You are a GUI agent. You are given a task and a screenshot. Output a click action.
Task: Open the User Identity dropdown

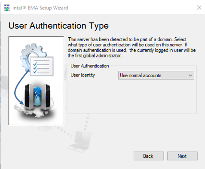156,75
